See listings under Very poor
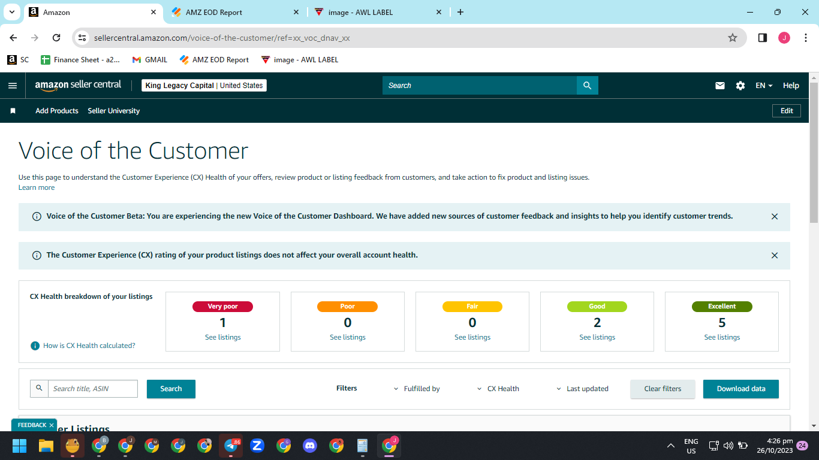This screenshot has width=819, height=460. (x=223, y=337)
